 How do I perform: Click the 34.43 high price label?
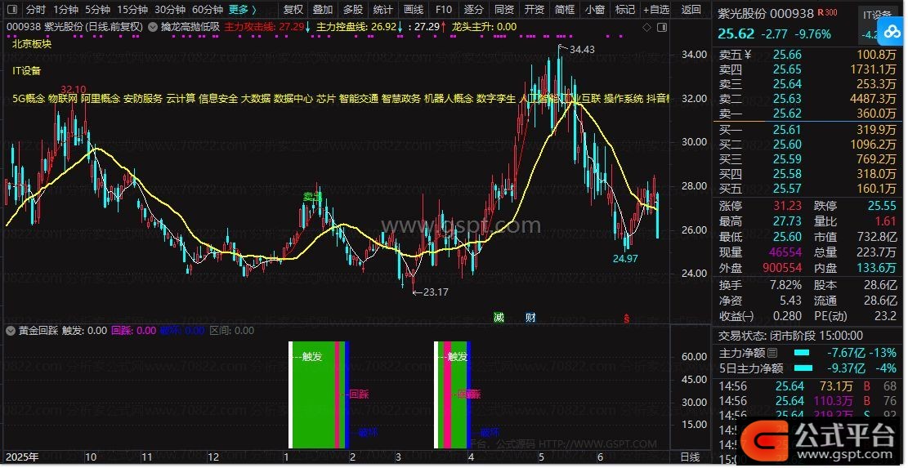pyautogui.click(x=582, y=50)
